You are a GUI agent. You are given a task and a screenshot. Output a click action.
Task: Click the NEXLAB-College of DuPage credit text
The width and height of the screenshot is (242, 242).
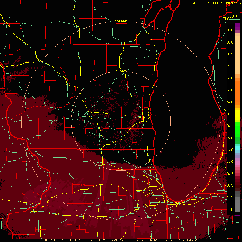point(215,3)
